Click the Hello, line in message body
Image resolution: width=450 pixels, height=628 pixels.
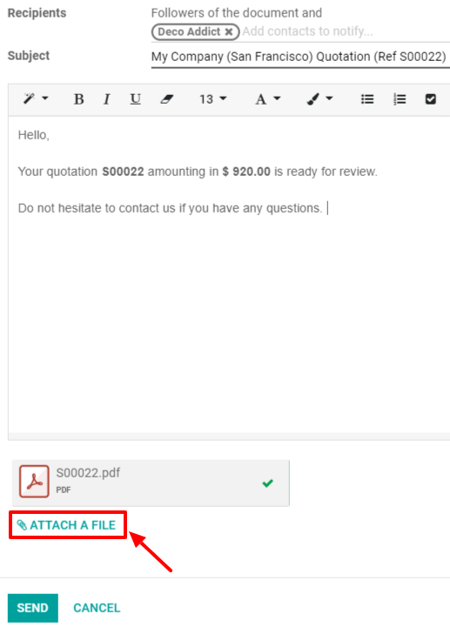pyautogui.click(x=34, y=135)
